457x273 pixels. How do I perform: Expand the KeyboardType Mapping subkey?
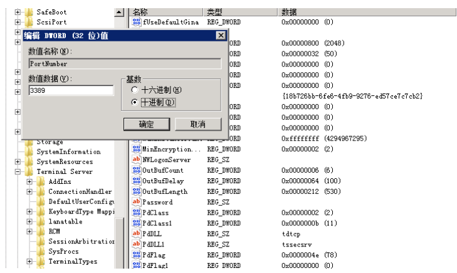(x=29, y=211)
